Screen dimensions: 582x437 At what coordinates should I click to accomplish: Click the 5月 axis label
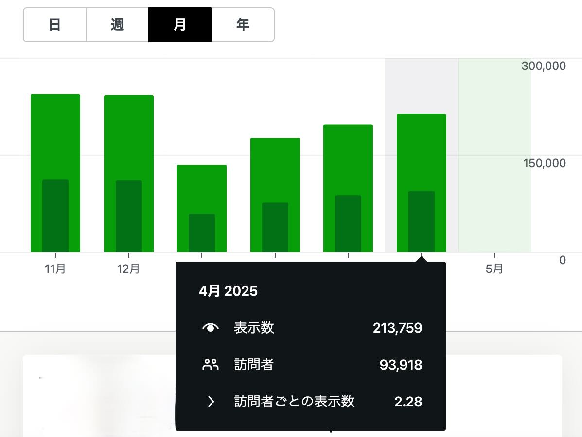click(x=494, y=269)
